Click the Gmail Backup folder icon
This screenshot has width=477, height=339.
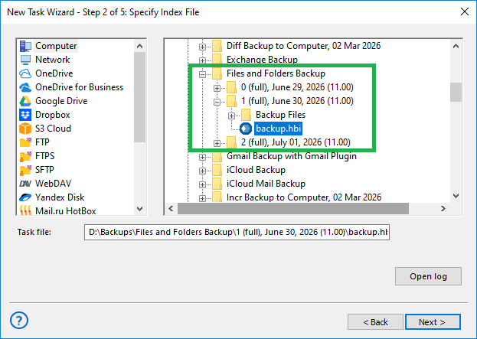tap(217, 157)
